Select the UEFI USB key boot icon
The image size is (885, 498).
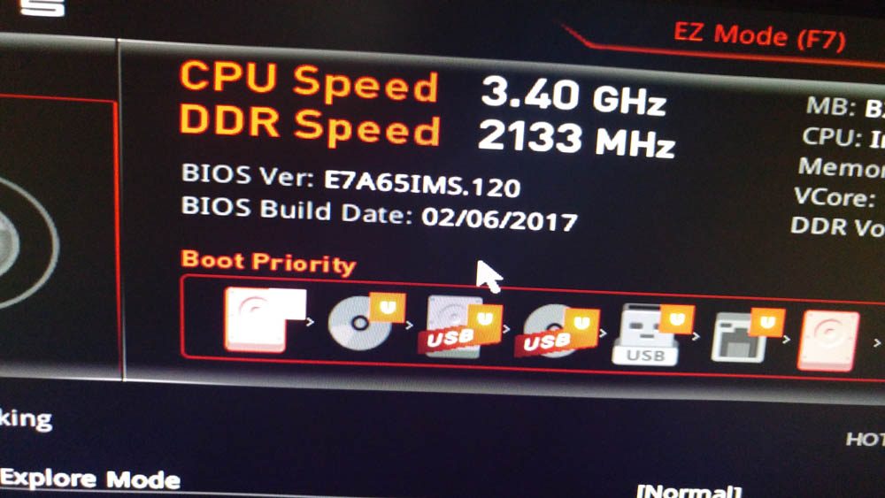[x=652, y=335]
